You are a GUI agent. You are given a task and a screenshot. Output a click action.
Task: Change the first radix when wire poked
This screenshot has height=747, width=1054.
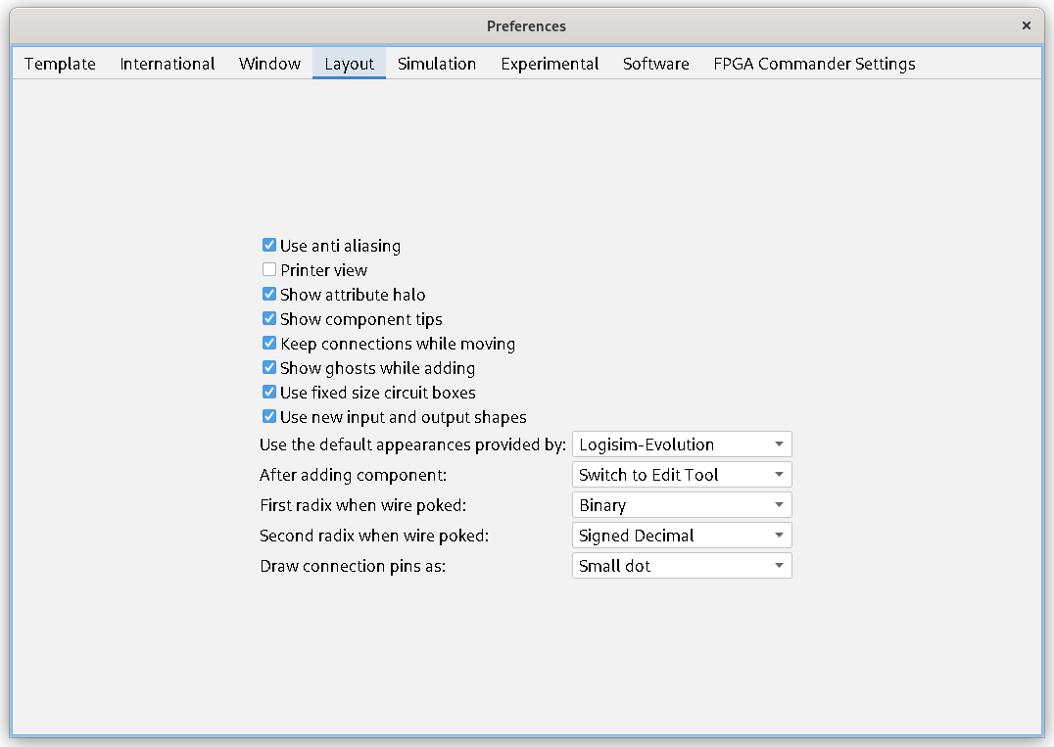point(681,504)
